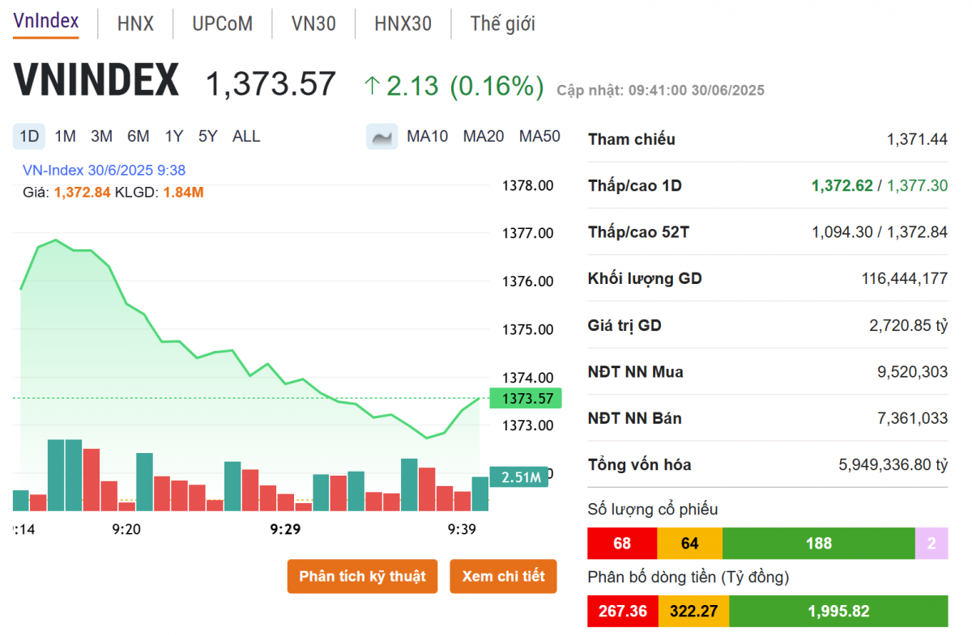Click the yellow 64 unchanged stocks segment

pyautogui.click(x=689, y=543)
